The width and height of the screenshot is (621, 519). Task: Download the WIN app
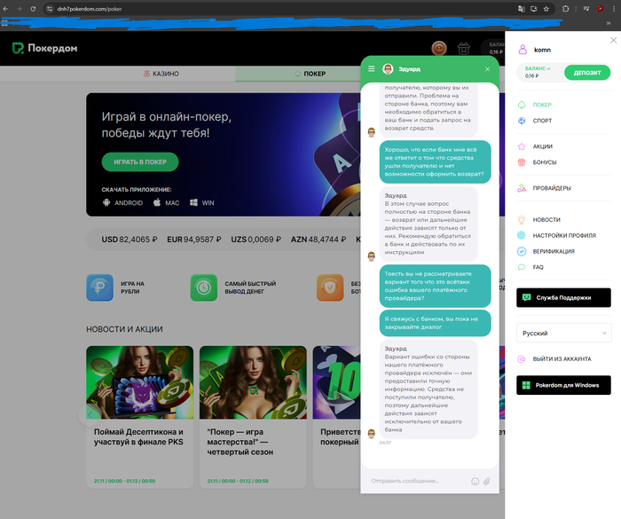[x=202, y=203]
